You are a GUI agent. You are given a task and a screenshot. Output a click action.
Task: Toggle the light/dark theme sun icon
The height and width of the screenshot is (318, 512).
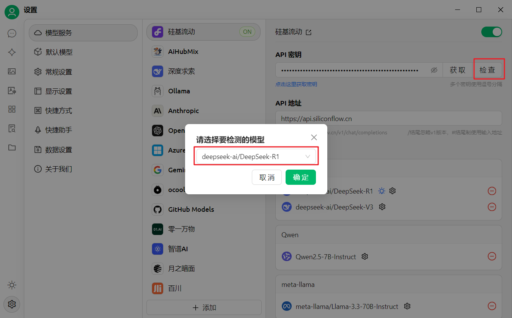tap(12, 285)
